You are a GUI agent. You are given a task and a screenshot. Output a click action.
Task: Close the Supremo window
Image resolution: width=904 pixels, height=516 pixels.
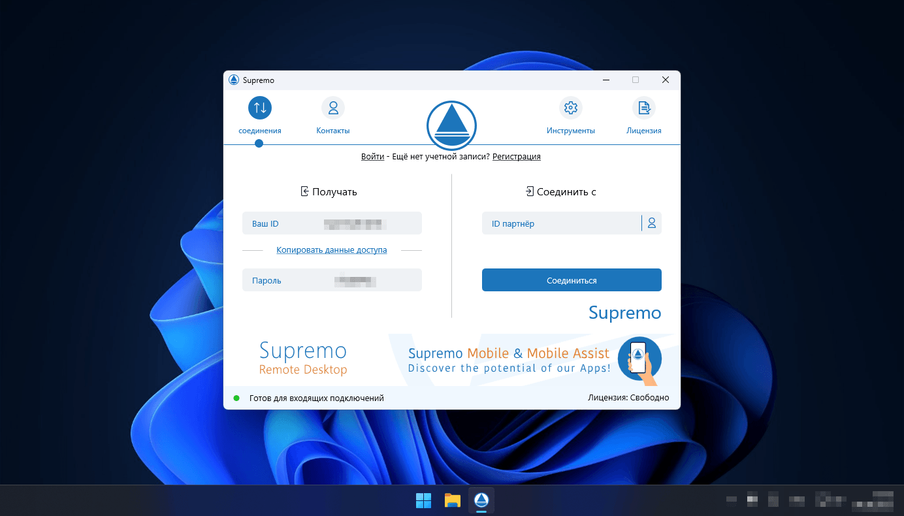[x=666, y=80]
